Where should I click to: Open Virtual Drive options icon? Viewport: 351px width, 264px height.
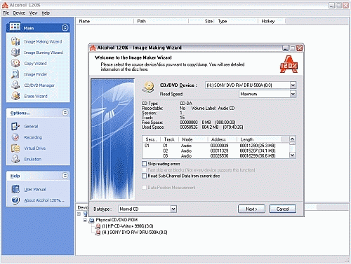[x=15, y=148]
